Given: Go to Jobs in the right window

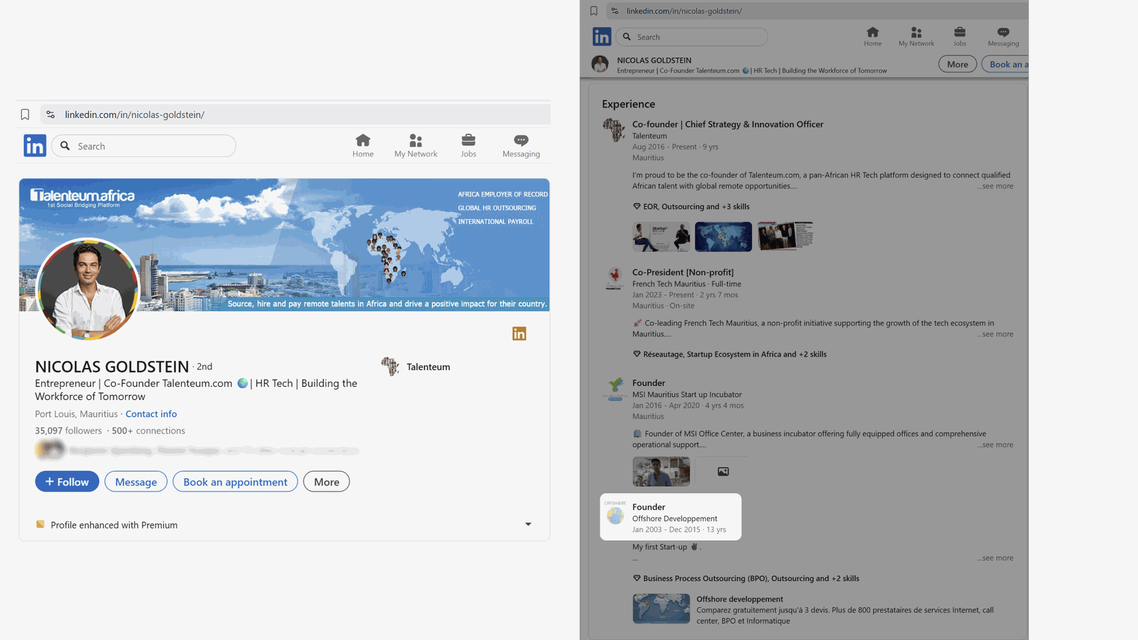Looking at the screenshot, I should pos(960,37).
